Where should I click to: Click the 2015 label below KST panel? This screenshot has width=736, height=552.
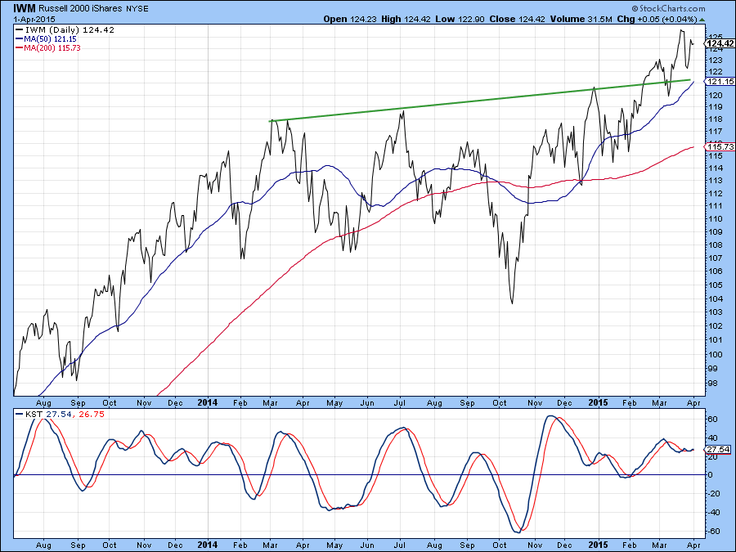pyautogui.click(x=599, y=545)
